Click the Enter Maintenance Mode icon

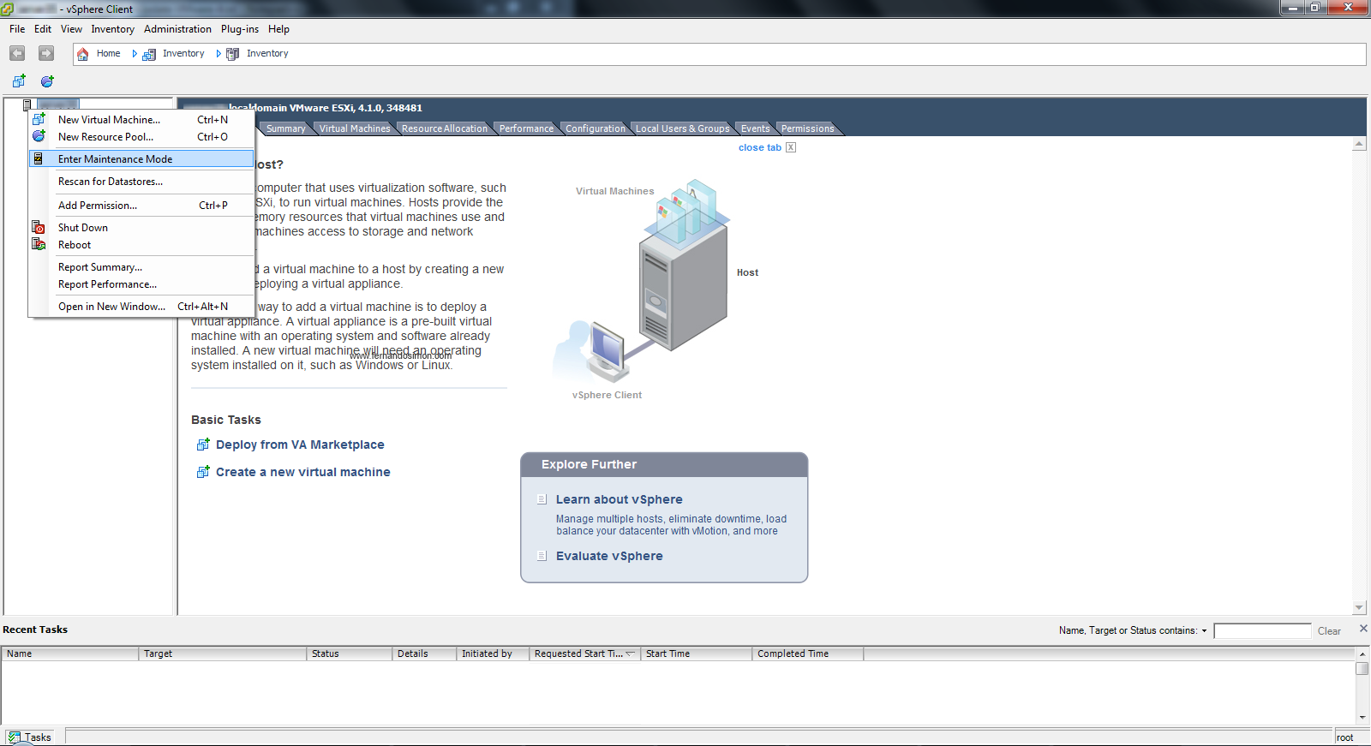(39, 158)
